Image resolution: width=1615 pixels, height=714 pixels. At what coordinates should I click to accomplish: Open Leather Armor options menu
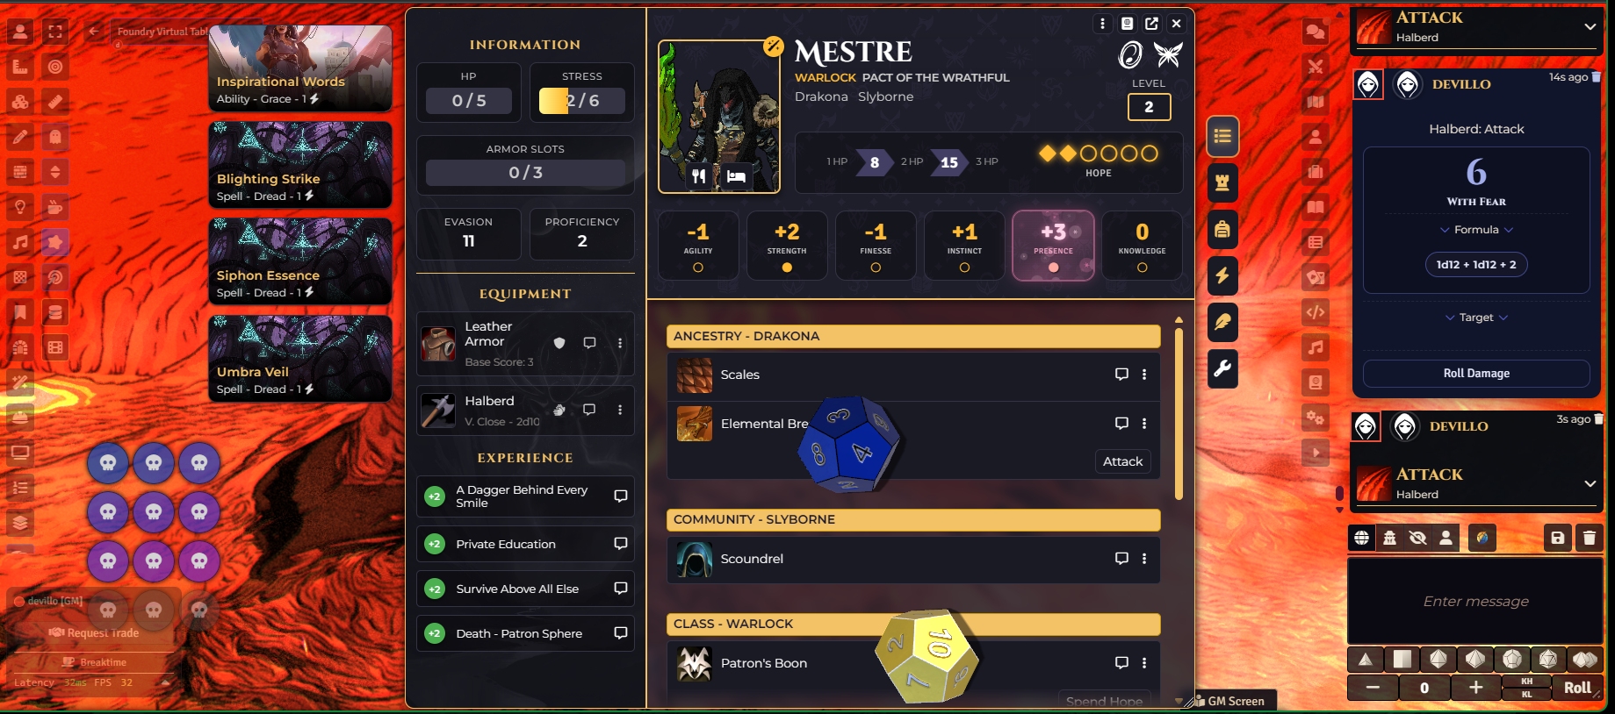coord(620,343)
